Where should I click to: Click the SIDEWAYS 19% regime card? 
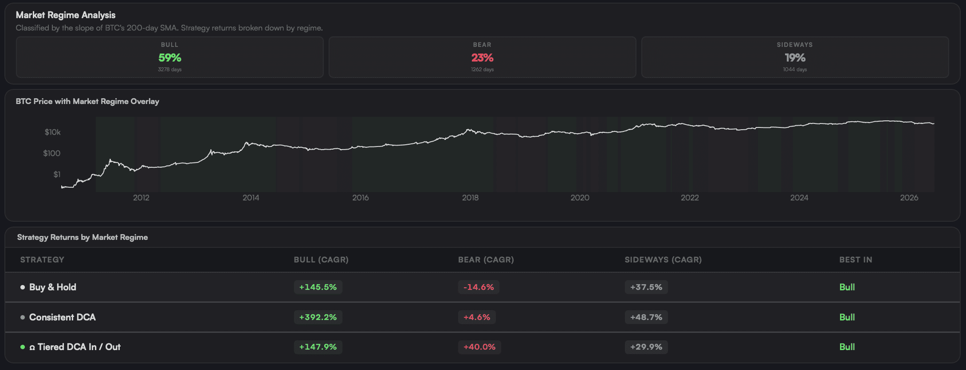coord(795,57)
